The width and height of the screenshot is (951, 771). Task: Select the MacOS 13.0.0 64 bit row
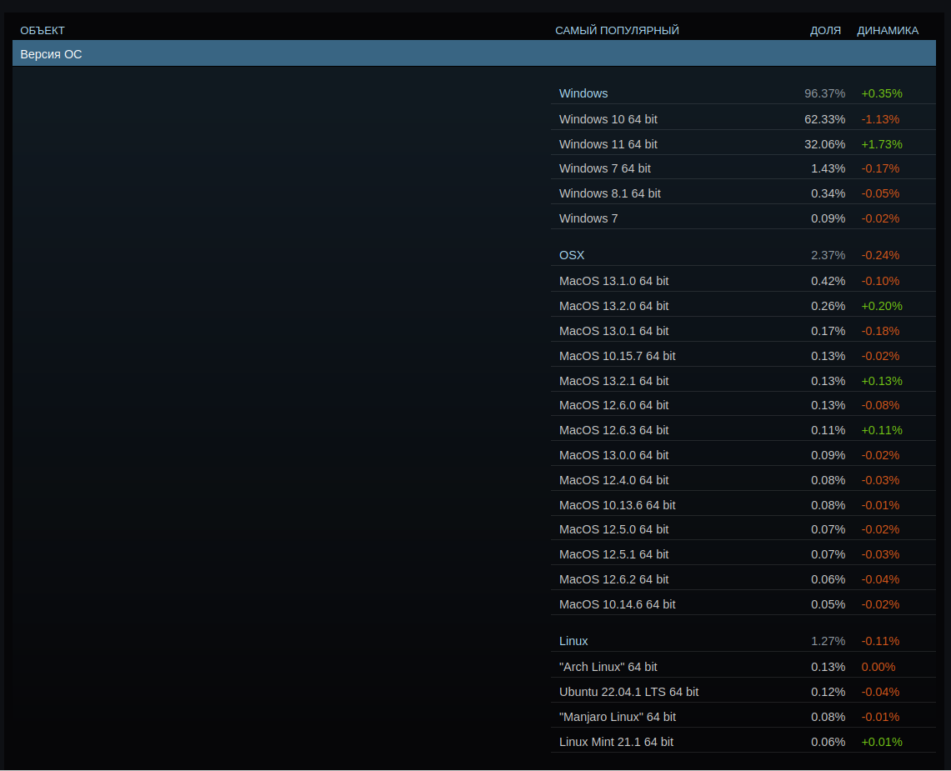tap(743, 454)
